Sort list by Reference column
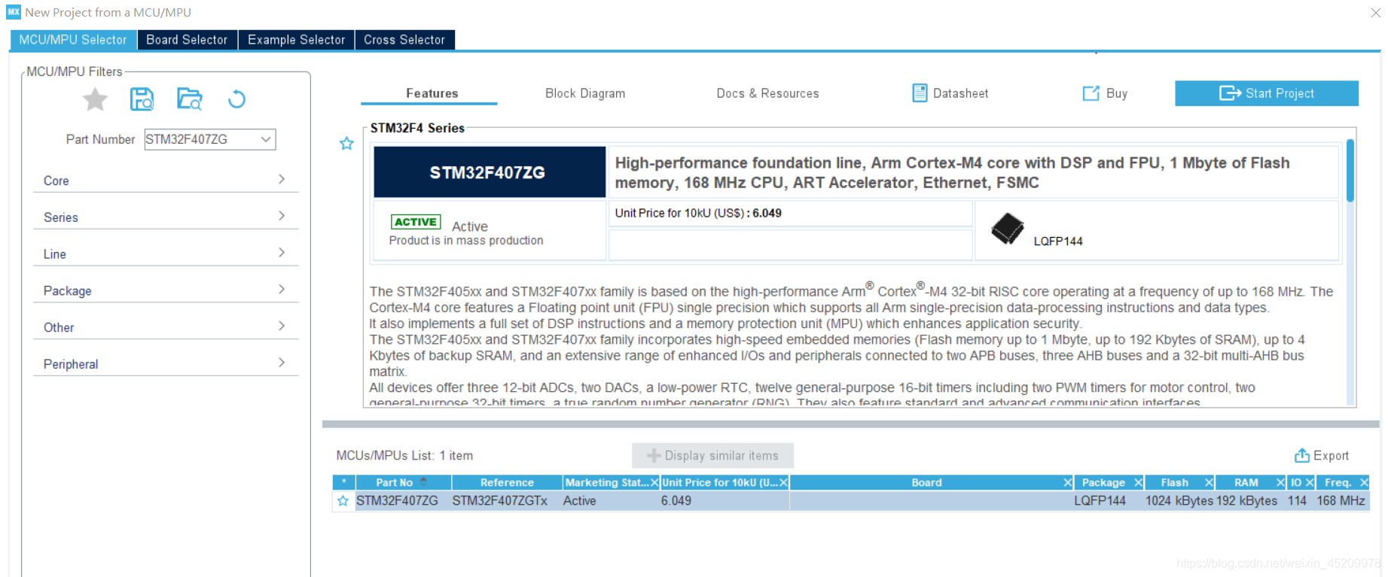The image size is (1388, 577). (x=507, y=483)
